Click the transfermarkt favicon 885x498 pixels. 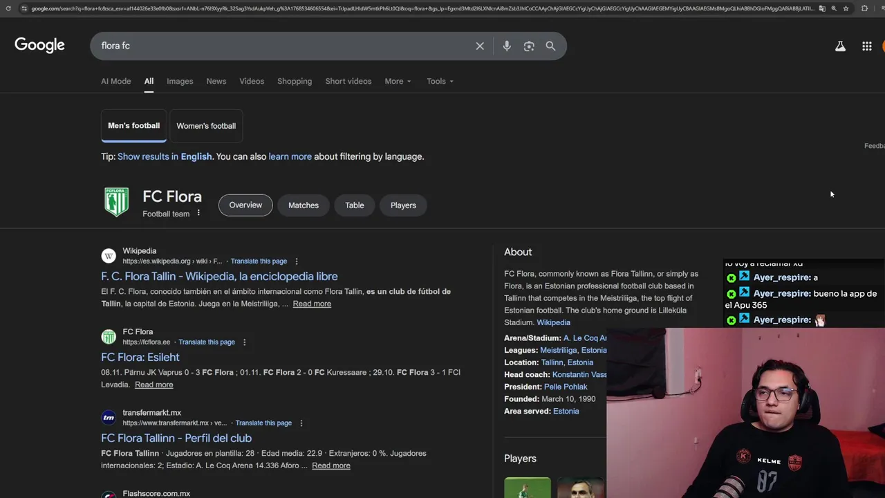point(109,418)
